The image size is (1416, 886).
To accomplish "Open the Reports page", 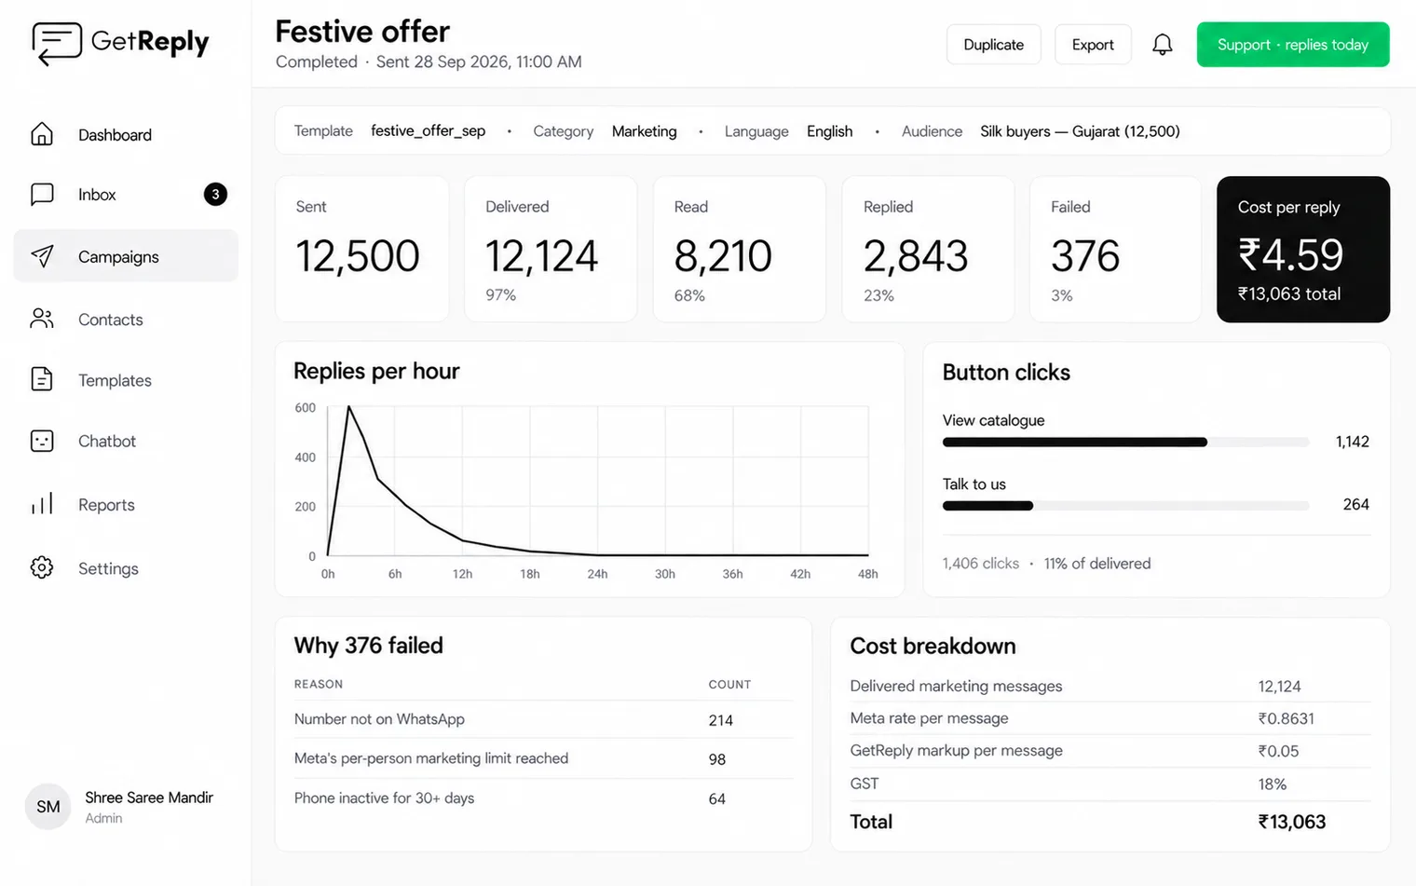I will 126,504.
